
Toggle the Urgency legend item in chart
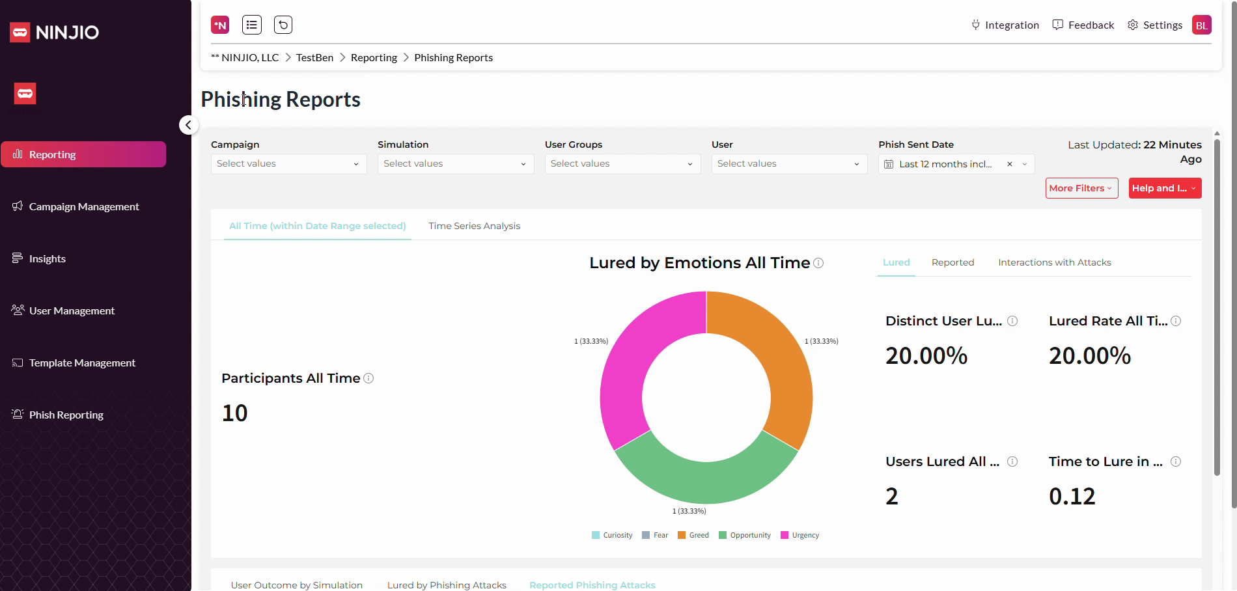coord(799,535)
